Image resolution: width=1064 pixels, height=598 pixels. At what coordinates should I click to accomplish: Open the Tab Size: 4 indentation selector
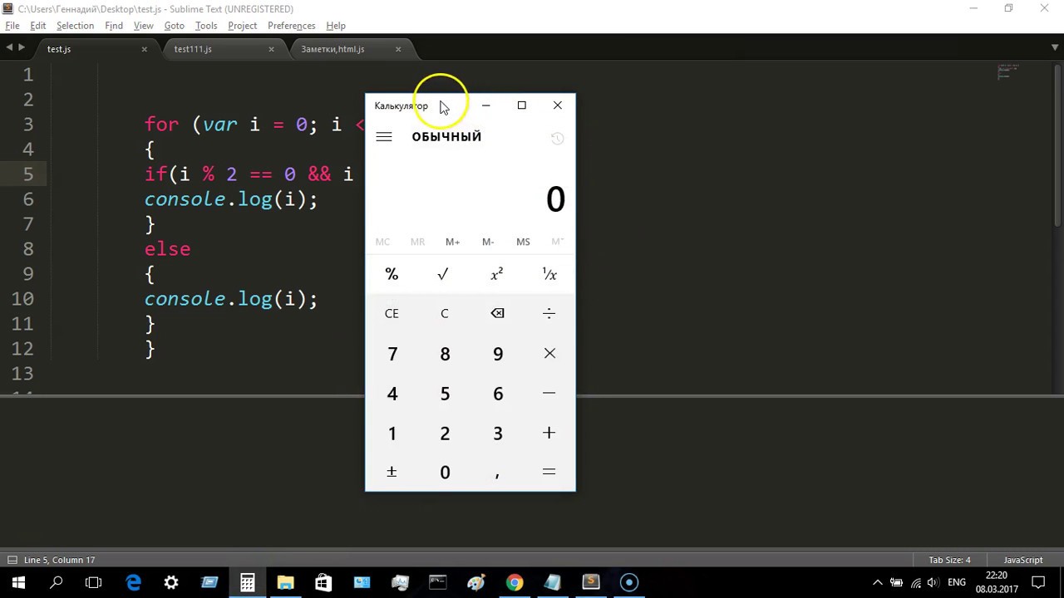click(949, 560)
